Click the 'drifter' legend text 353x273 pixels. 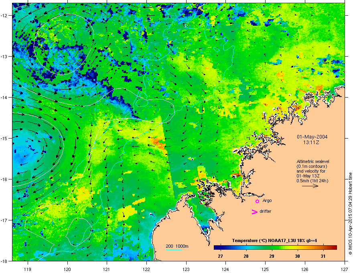point(266,211)
